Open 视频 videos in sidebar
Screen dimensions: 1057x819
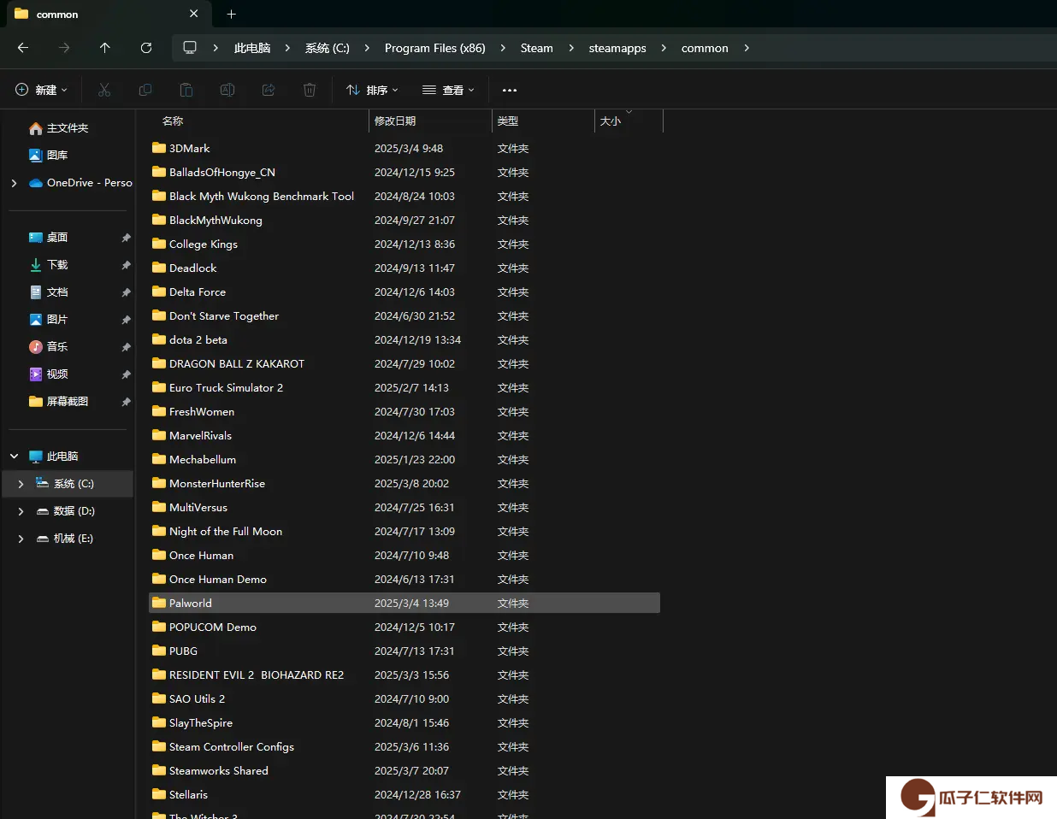49,374
